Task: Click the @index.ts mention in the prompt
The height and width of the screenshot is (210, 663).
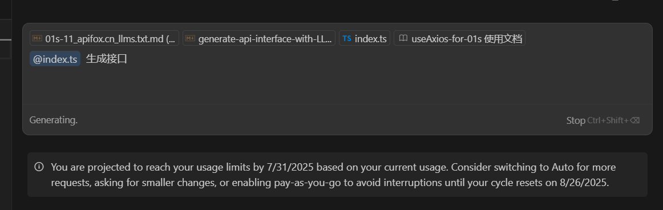Action: point(55,59)
